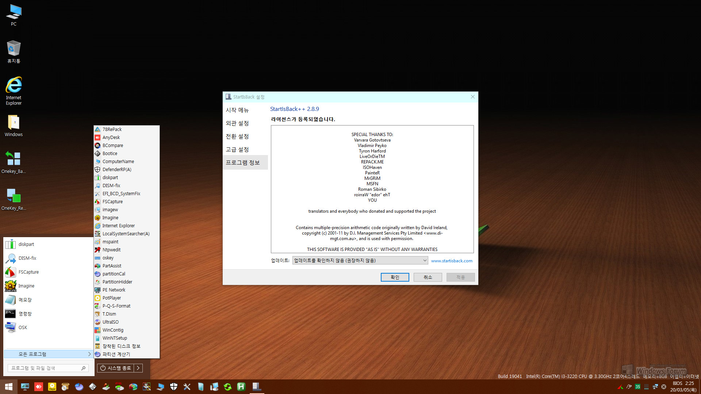The image size is (701, 394).
Task: Open 파티션 계산기 from the programs list
Action: coord(126,354)
